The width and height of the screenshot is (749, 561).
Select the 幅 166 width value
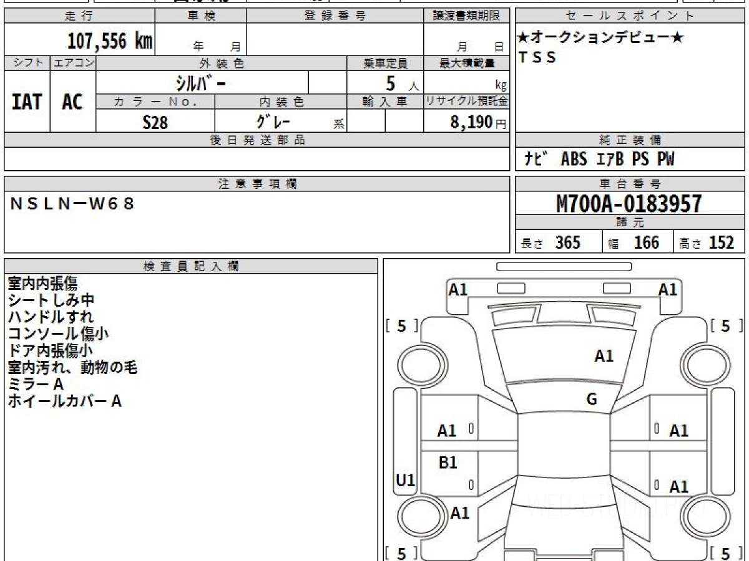[x=634, y=242]
